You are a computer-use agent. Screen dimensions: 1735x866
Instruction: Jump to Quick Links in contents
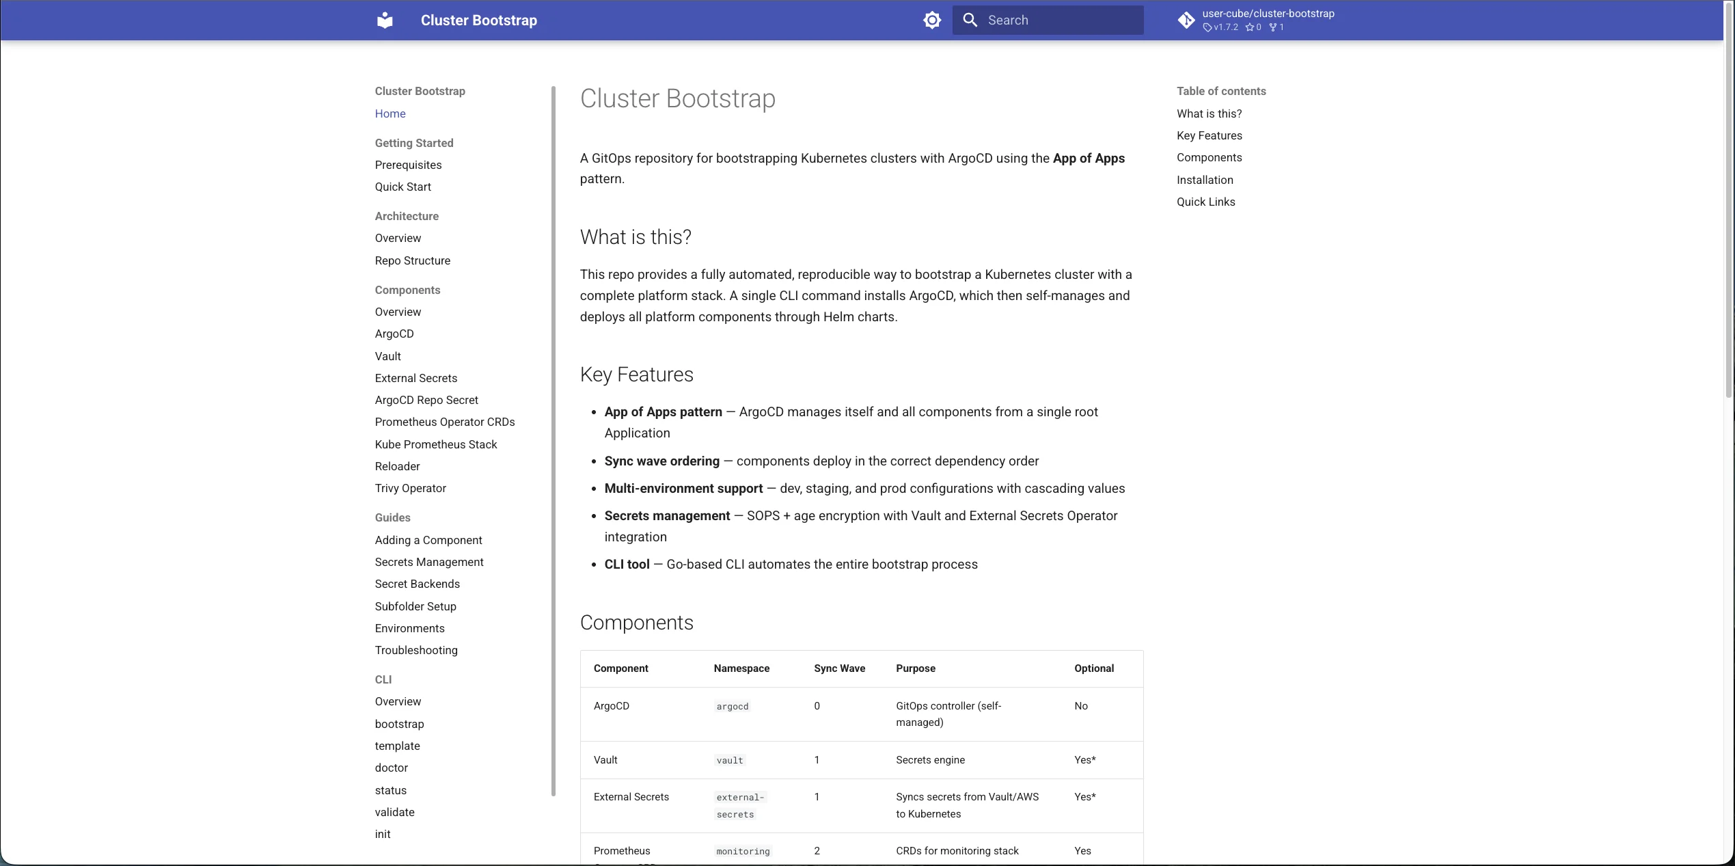coord(1205,202)
